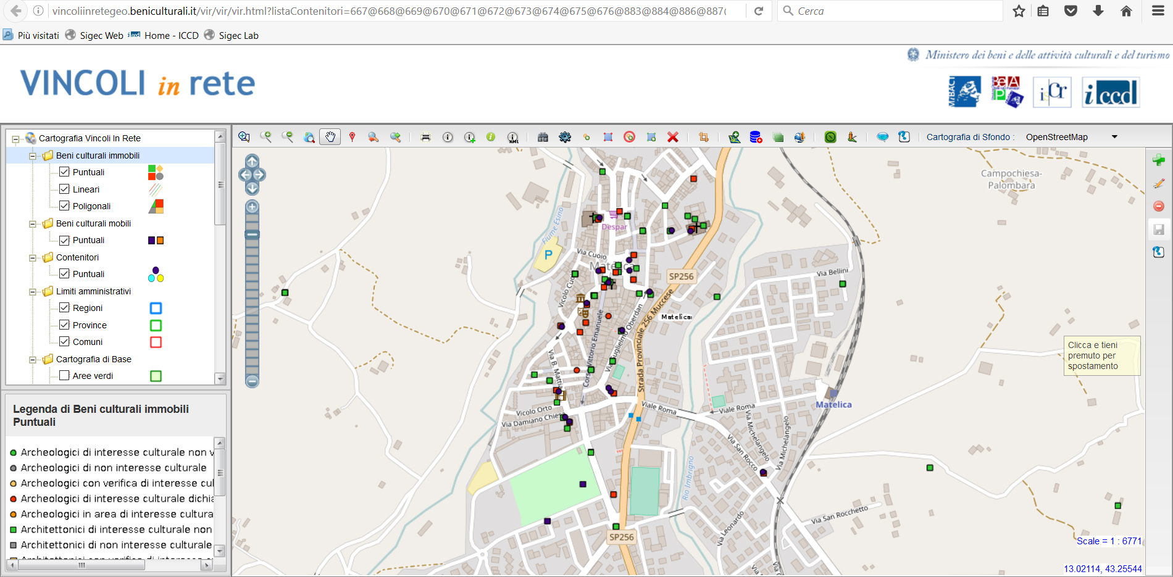Select the Beni culturali immobili tree item
Screen dimensions: 1173x577
[x=98, y=156]
